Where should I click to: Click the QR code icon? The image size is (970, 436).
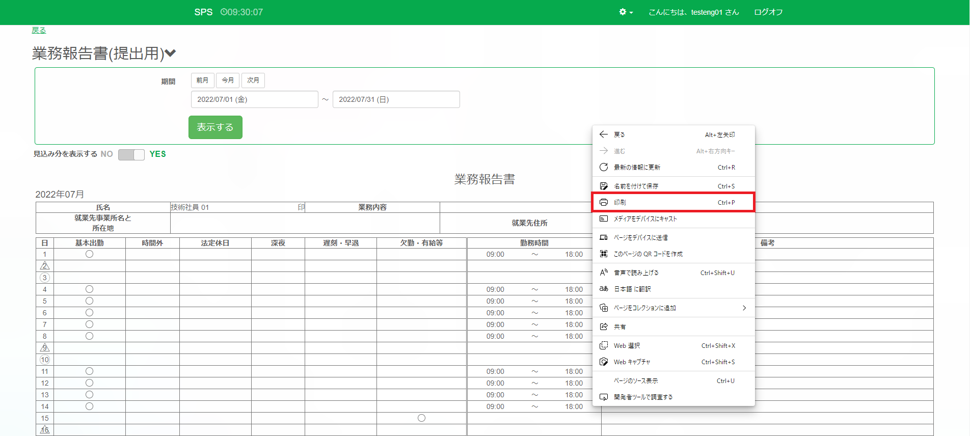[604, 254]
